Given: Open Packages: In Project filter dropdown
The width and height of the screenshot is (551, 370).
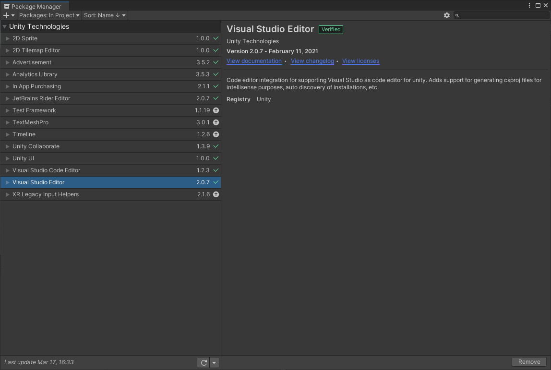Looking at the screenshot, I should 49,15.
